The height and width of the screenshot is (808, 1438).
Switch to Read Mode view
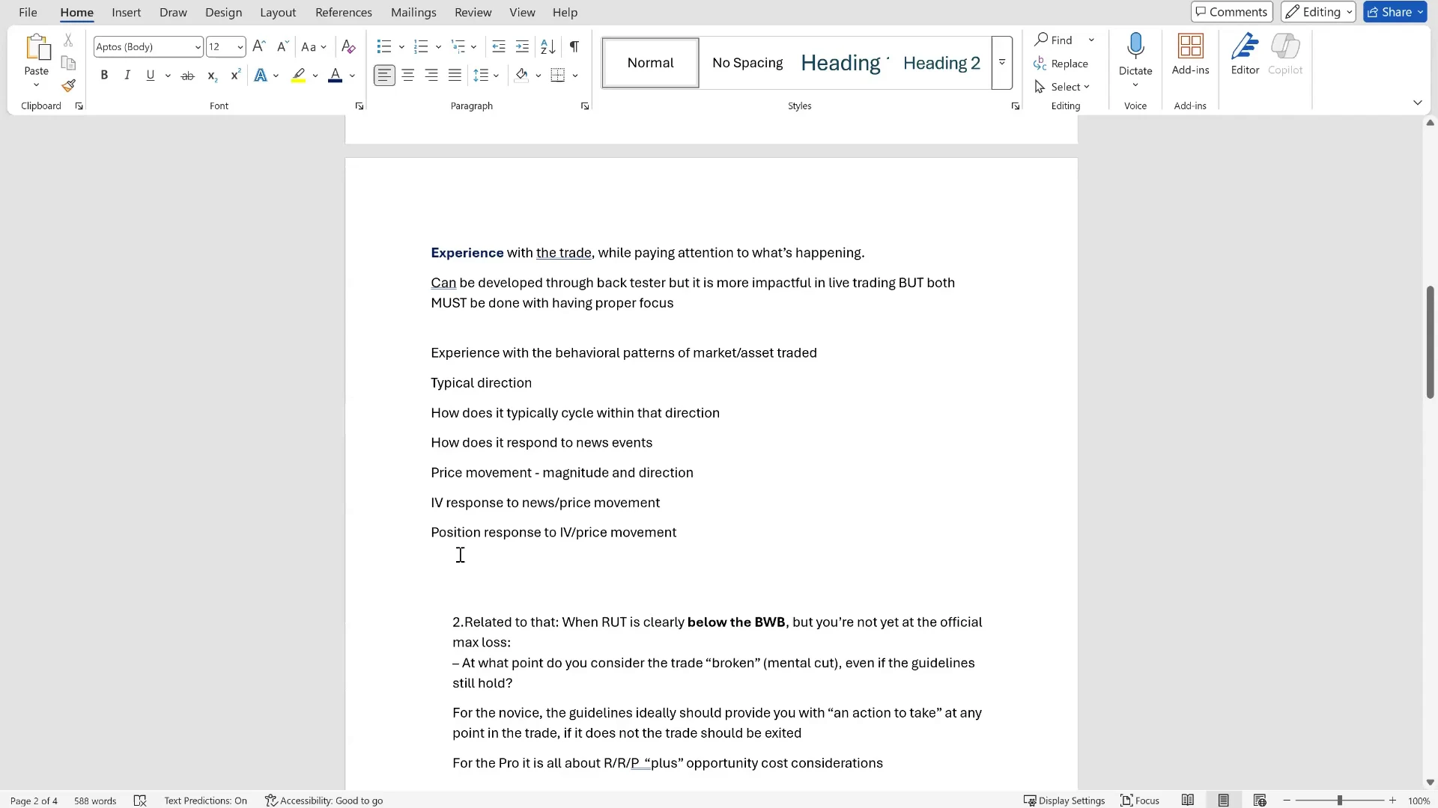[x=1188, y=801]
